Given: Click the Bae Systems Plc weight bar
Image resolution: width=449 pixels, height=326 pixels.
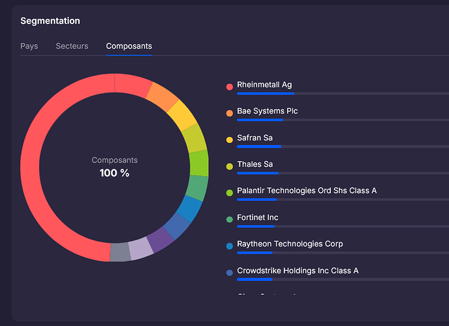Looking at the screenshot, I should [x=343, y=120].
